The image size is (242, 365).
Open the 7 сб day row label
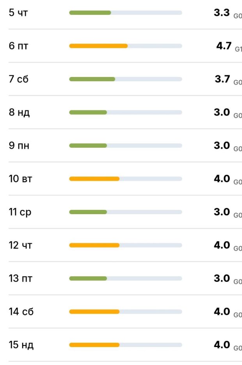(x=19, y=79)
